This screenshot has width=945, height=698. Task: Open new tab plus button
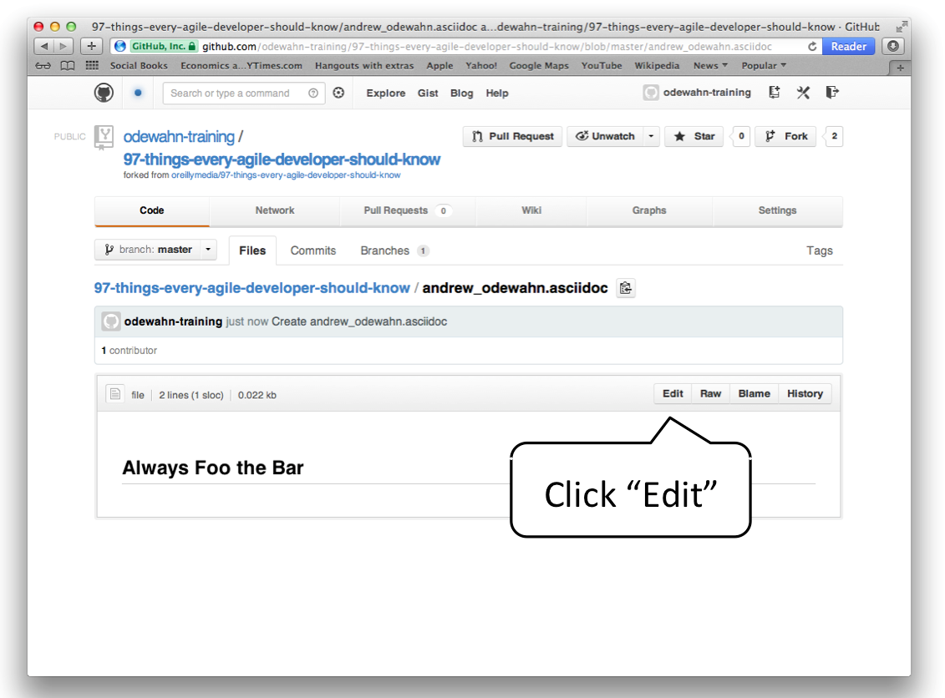coord(901,68)
